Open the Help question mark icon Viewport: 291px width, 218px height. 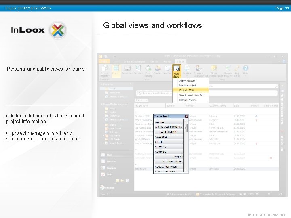click(245, 70)
